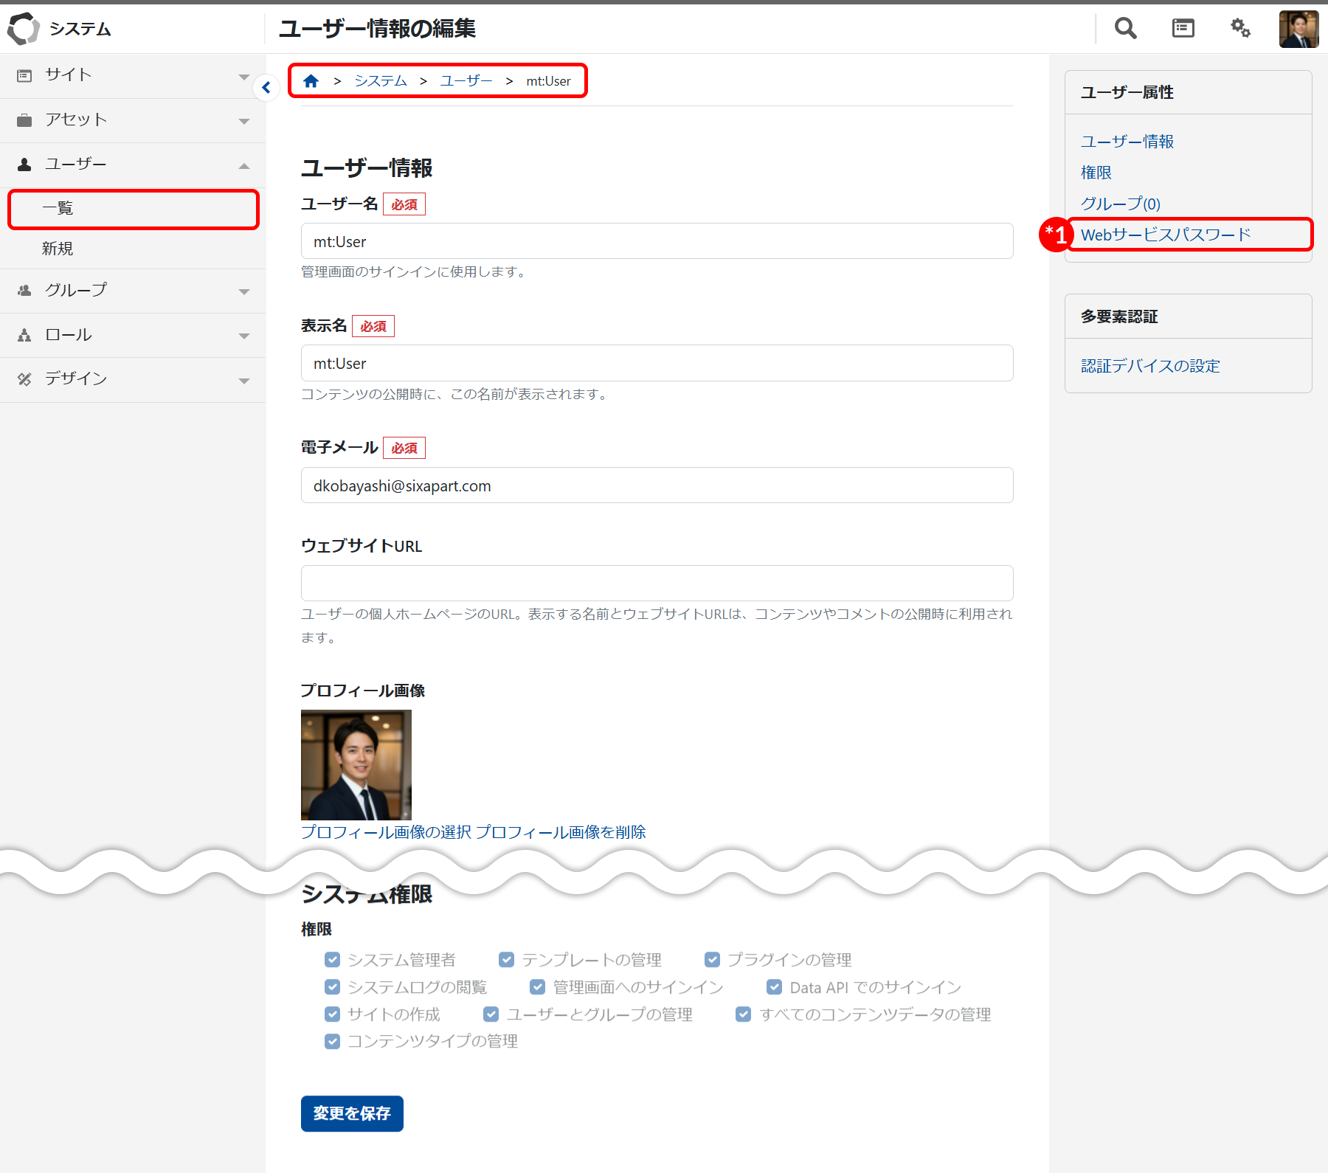This screenshot has width=1328, height=1173.
Task: Click the プロフィール画像の選択 link
Action: click(386, 832)
